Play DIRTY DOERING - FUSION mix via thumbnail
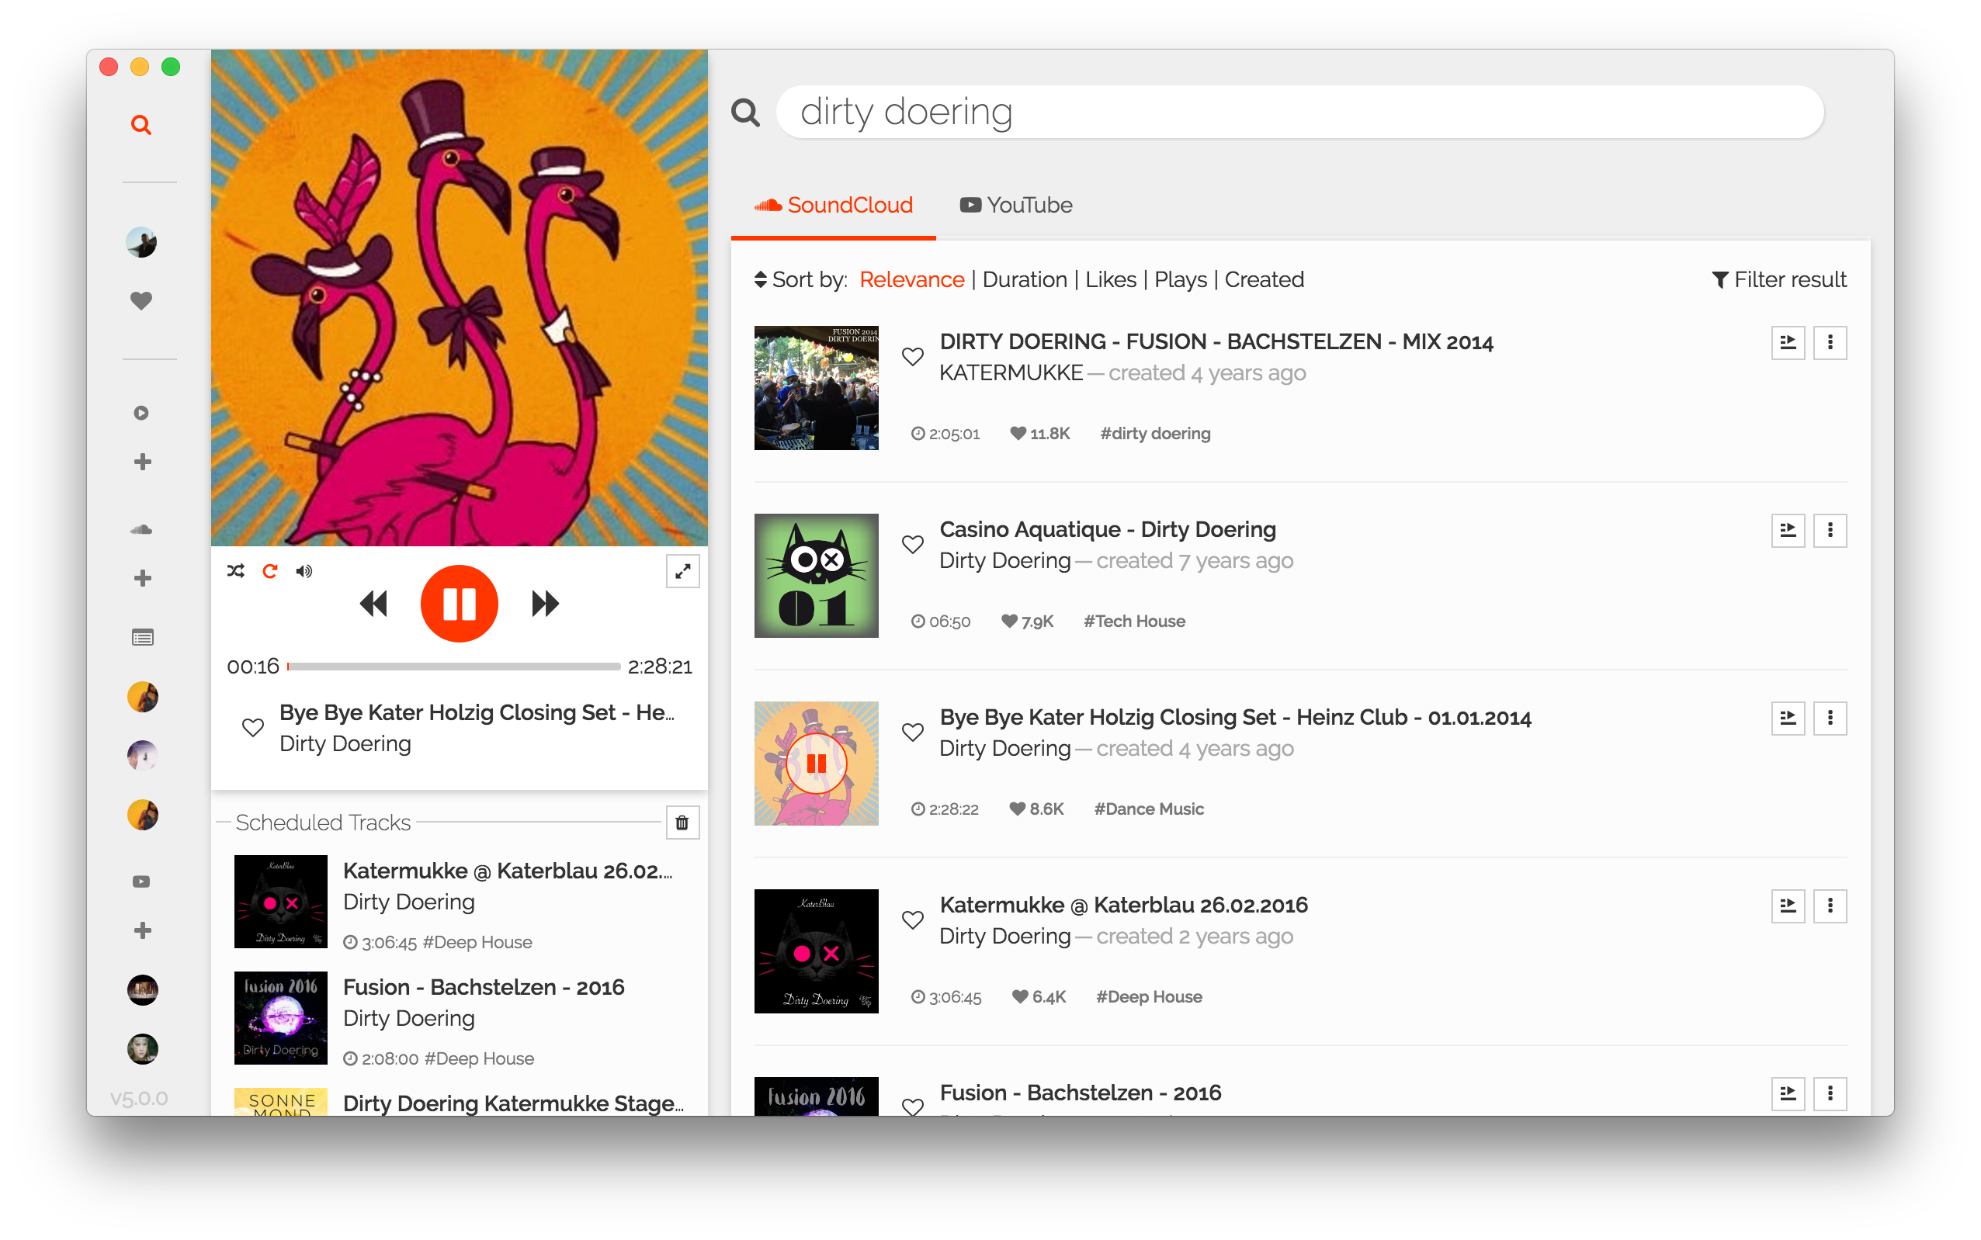Image resolution: width=1981 pixels, height=1240 pixels. (816, 388)
